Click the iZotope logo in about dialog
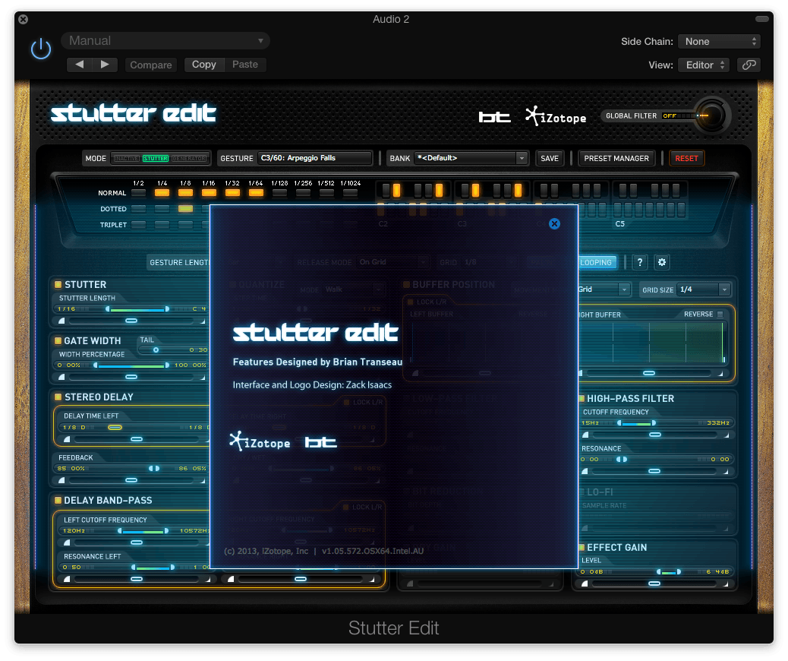 (260, 441)
